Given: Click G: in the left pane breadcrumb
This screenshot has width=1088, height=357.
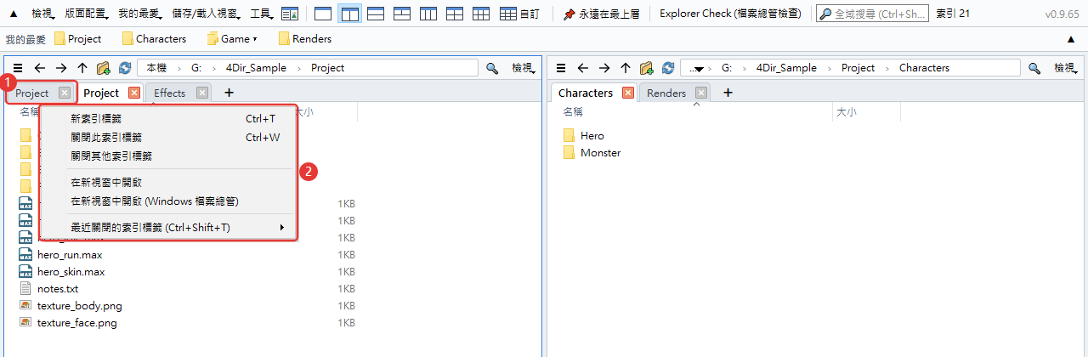Looking at the screenshot, I should point(196,68).
